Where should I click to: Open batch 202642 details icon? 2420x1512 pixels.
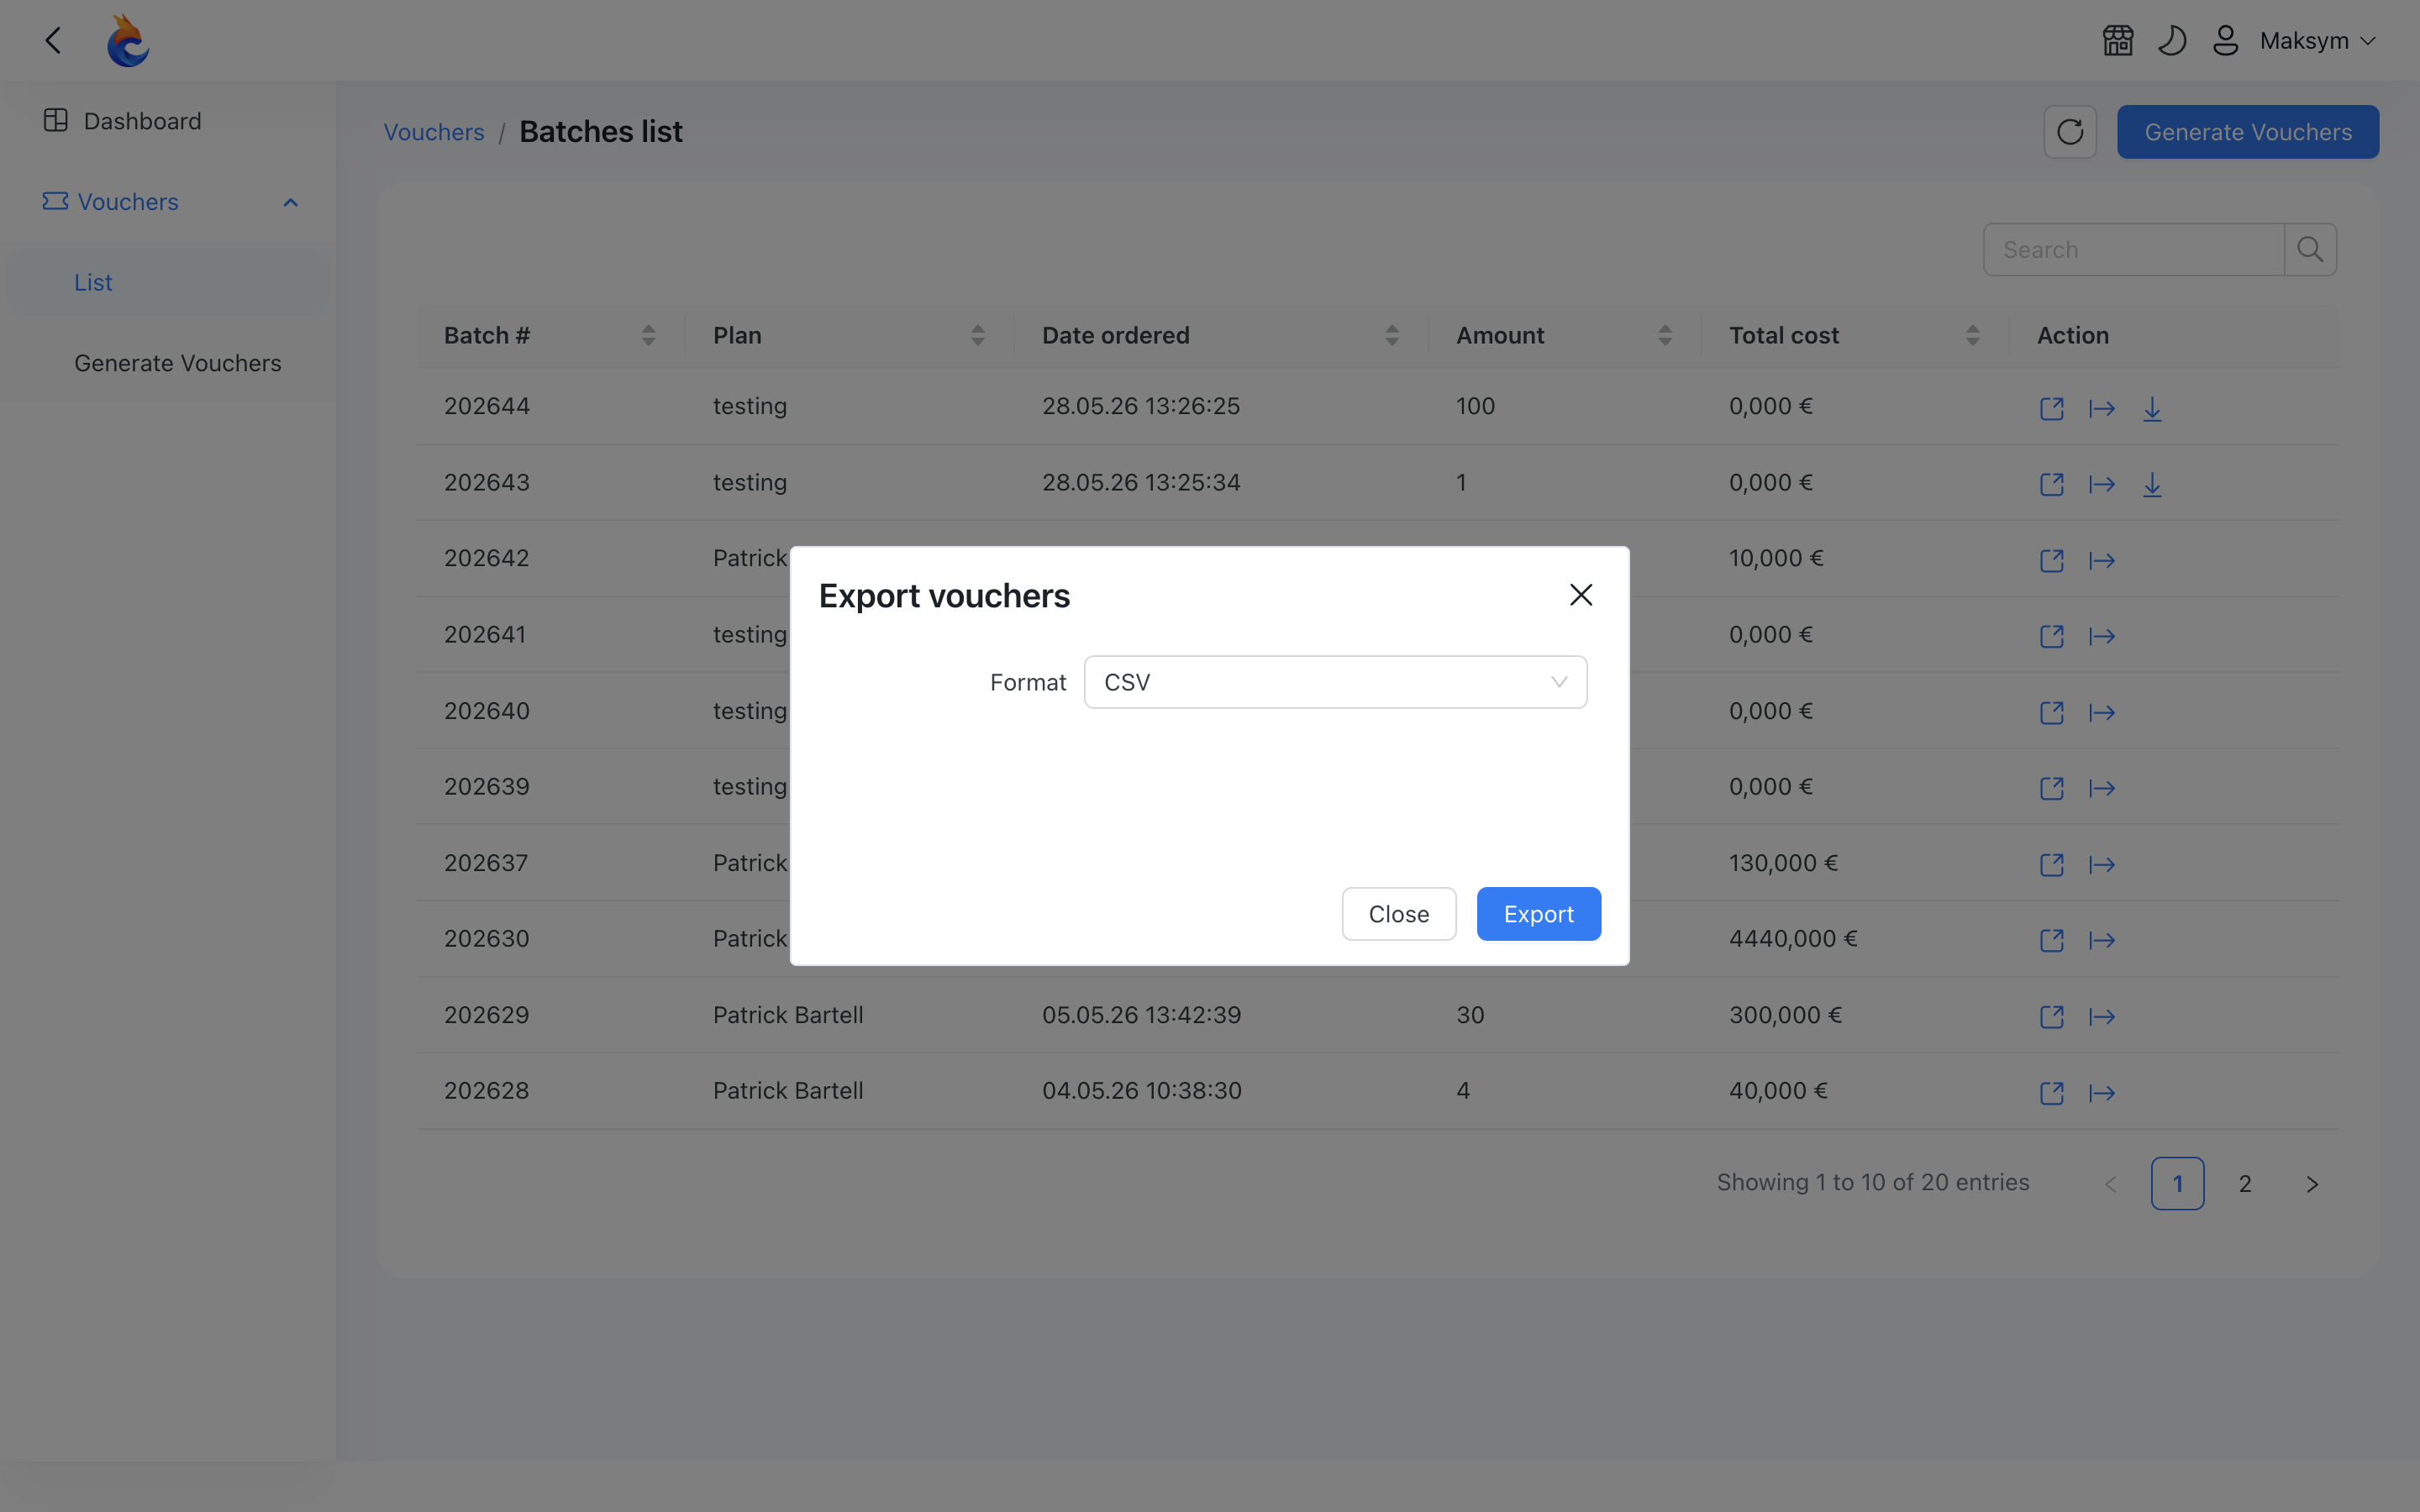(2052, 560)
